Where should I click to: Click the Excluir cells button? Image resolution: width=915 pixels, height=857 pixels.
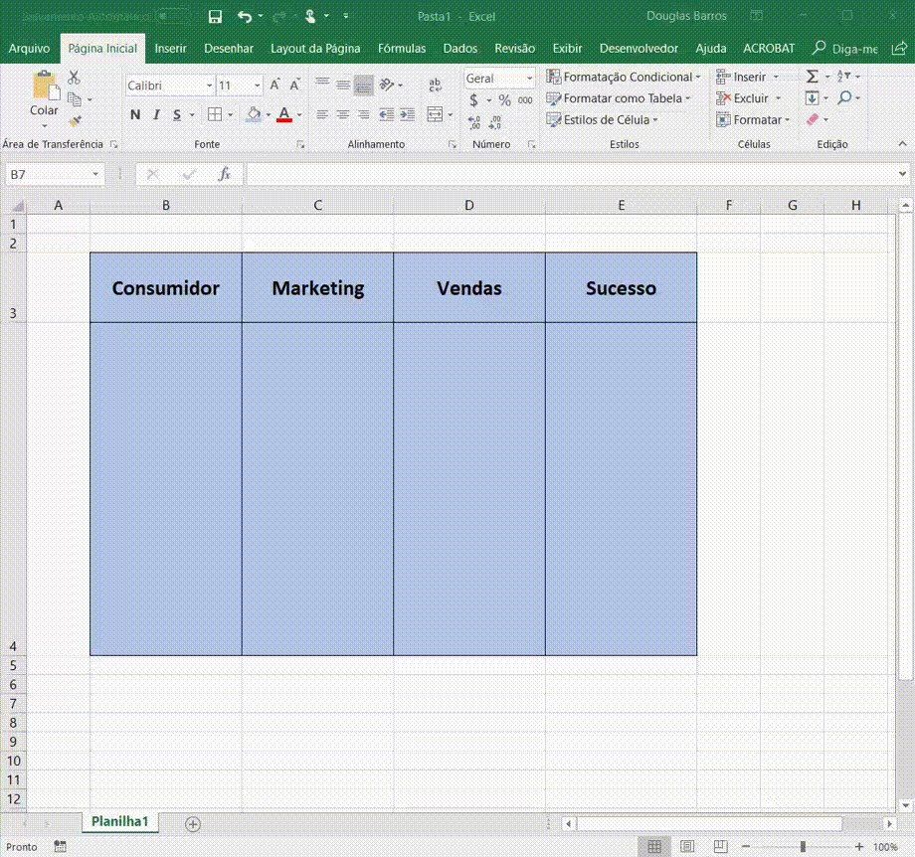(x=749, y=98)
